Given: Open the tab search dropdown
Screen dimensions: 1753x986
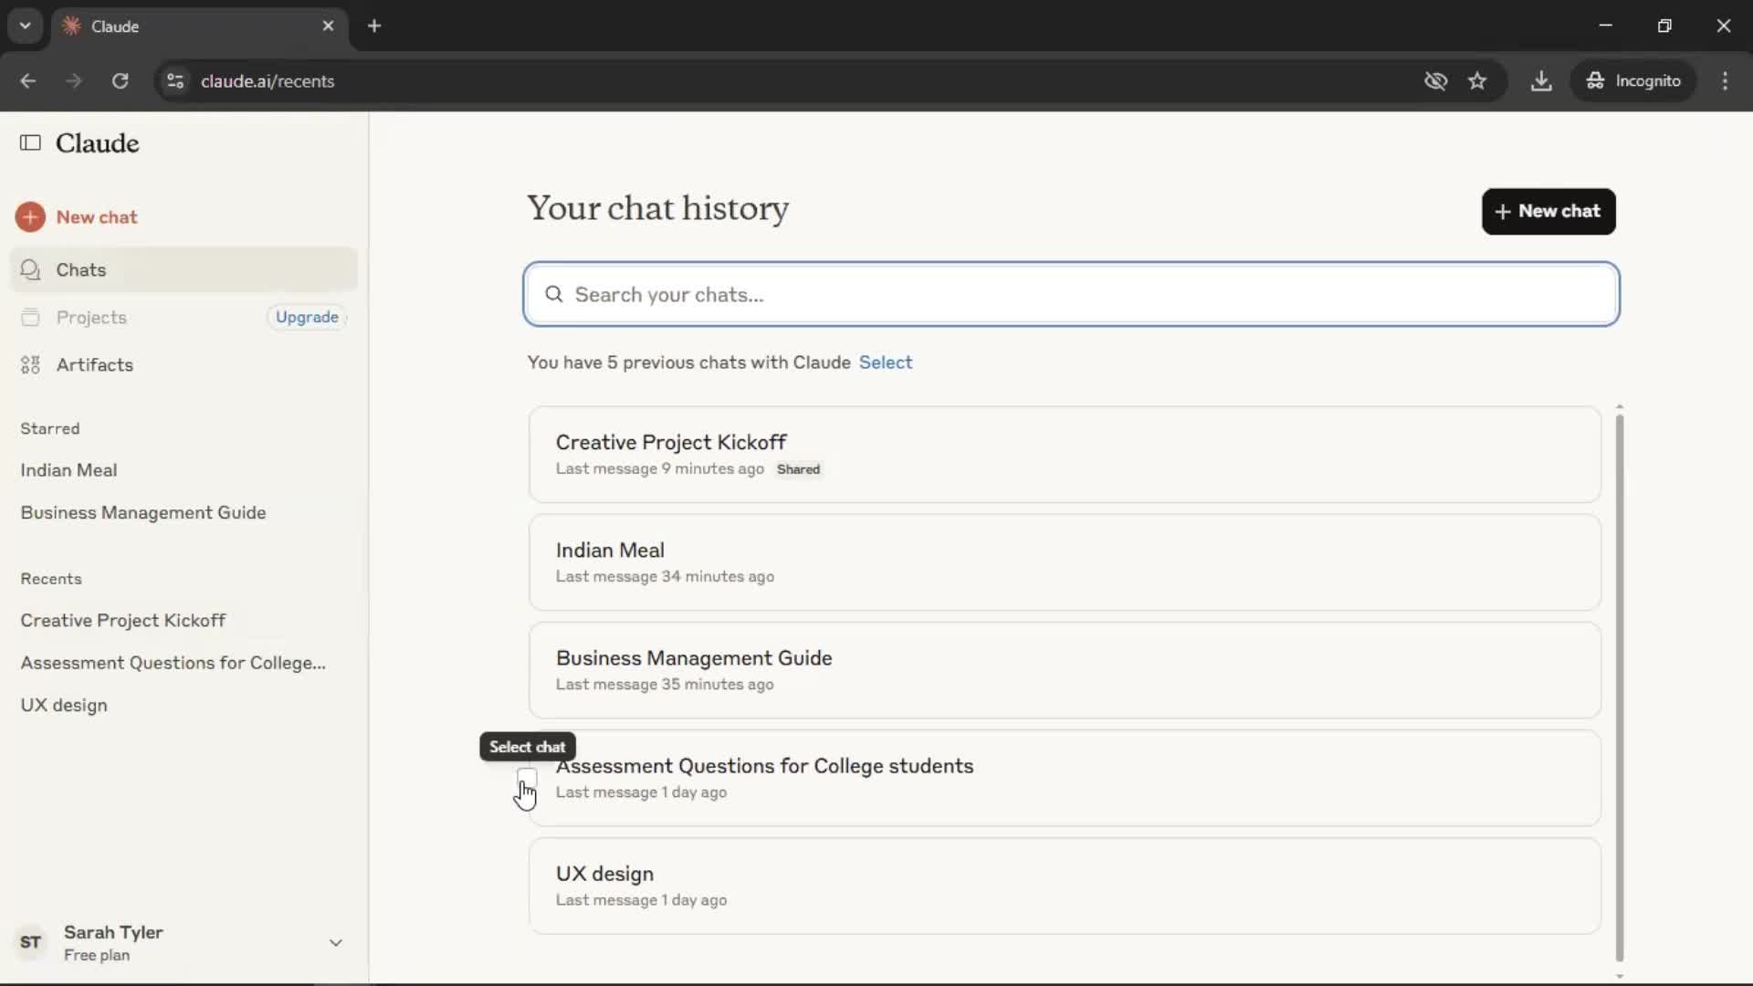Looking at the screenshot, I should pos(25,26).
